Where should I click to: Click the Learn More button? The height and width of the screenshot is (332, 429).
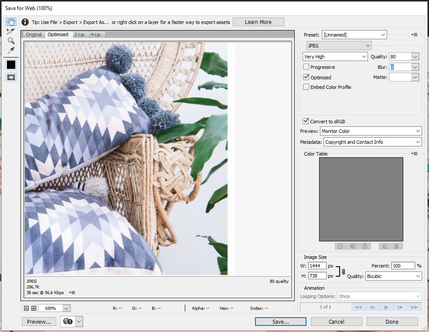point(258,22)
